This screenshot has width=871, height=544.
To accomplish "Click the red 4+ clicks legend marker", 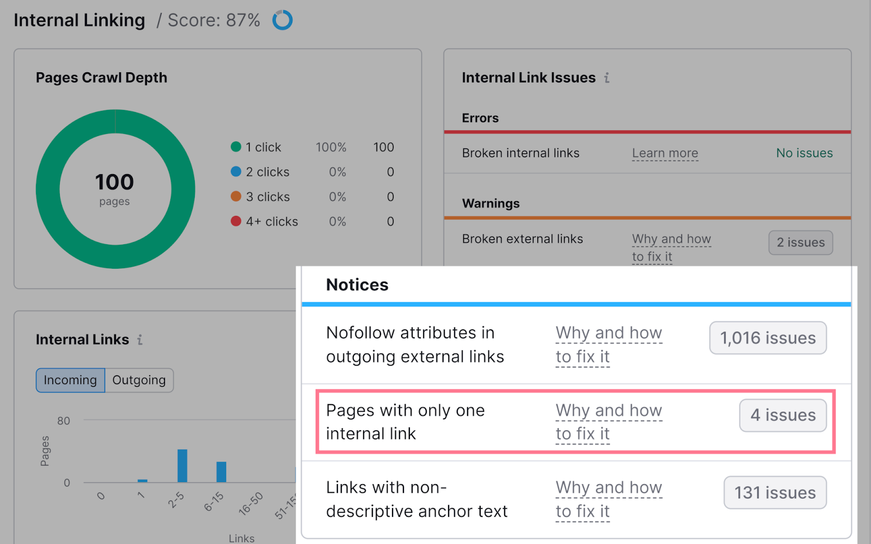I will tap(236, 221).
